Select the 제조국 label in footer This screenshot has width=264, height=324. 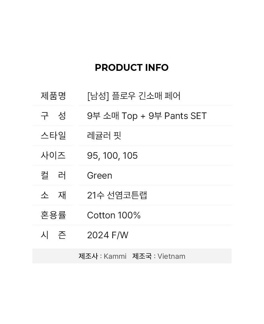(142, 256)
